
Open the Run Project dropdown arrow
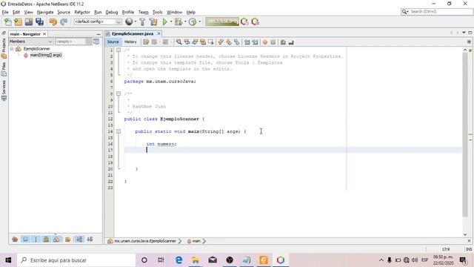coord(171,22)
